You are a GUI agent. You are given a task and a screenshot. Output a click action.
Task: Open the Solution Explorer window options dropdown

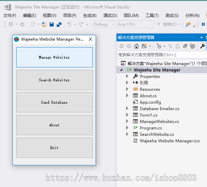[202, 38]
